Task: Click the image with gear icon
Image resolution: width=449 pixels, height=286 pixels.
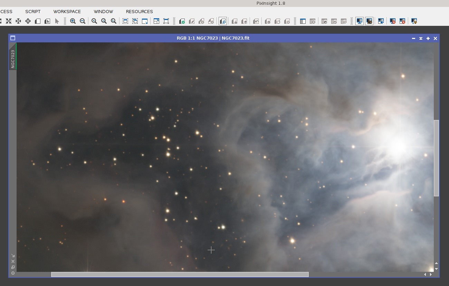Action: click(268, 21)
